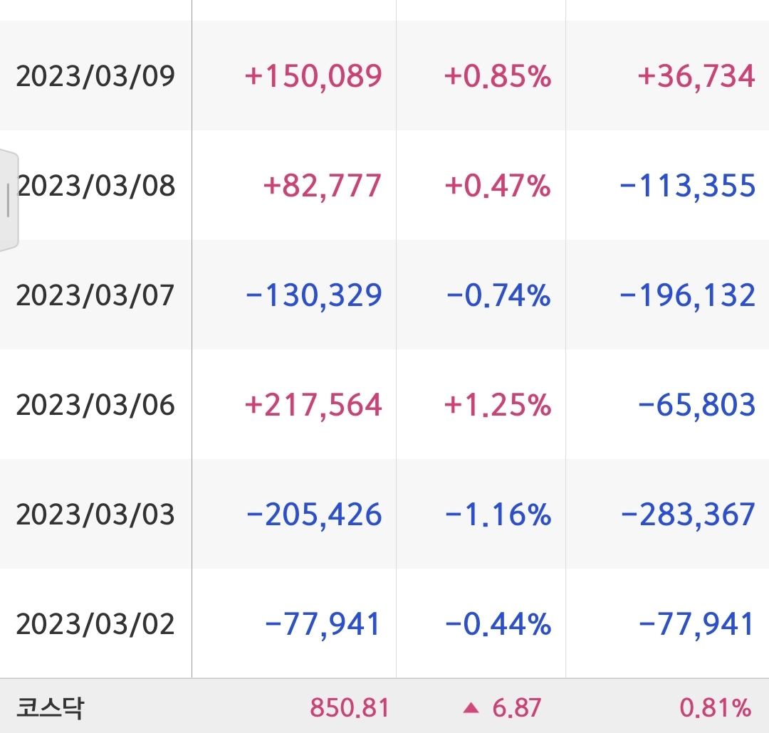Tap the +150,089 profit value

click(x=313, y=76)
